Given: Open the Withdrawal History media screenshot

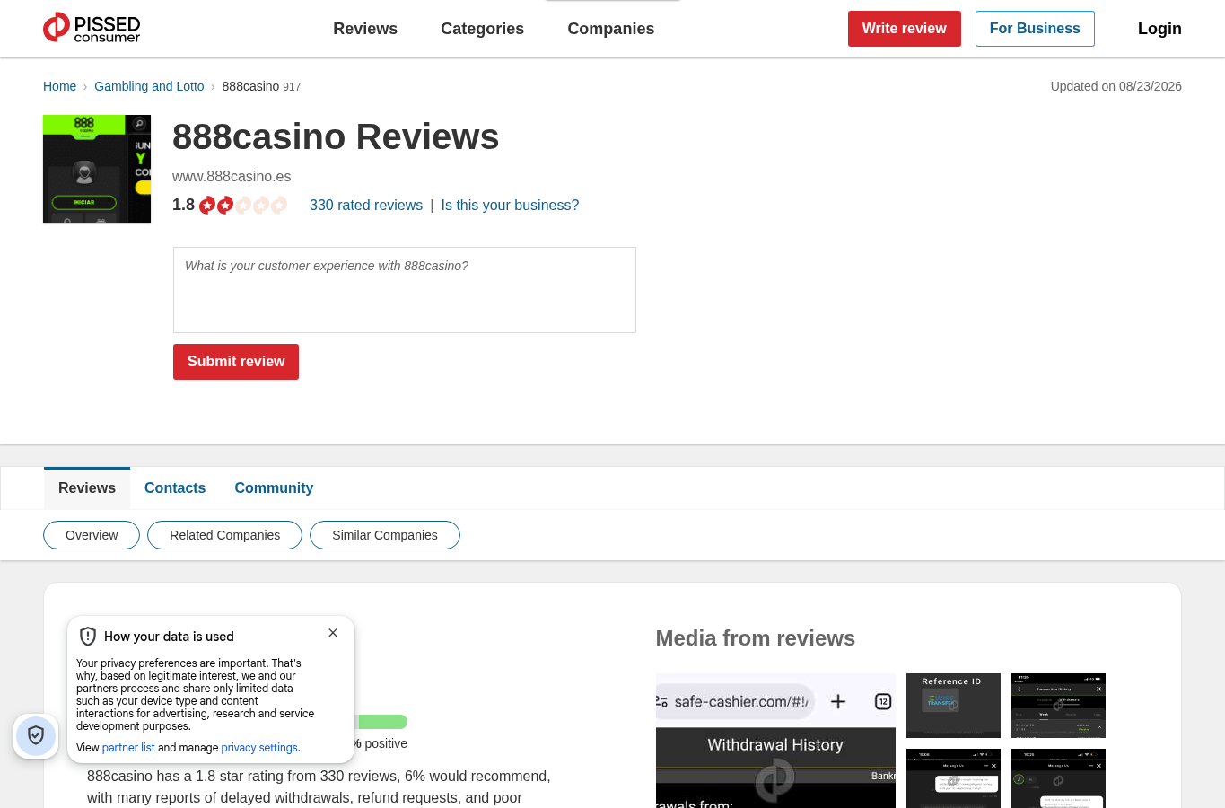Looking at the screenshot, I should 775,741.
